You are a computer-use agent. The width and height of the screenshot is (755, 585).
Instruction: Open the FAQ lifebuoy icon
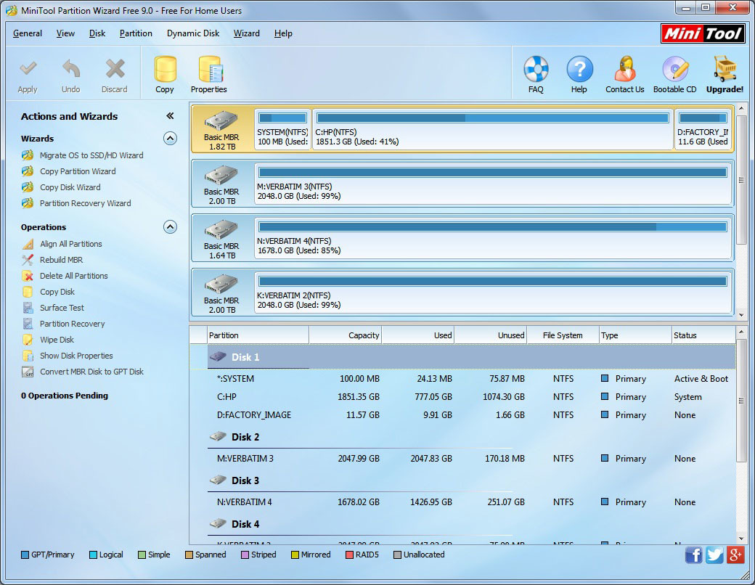coord(536,74)
